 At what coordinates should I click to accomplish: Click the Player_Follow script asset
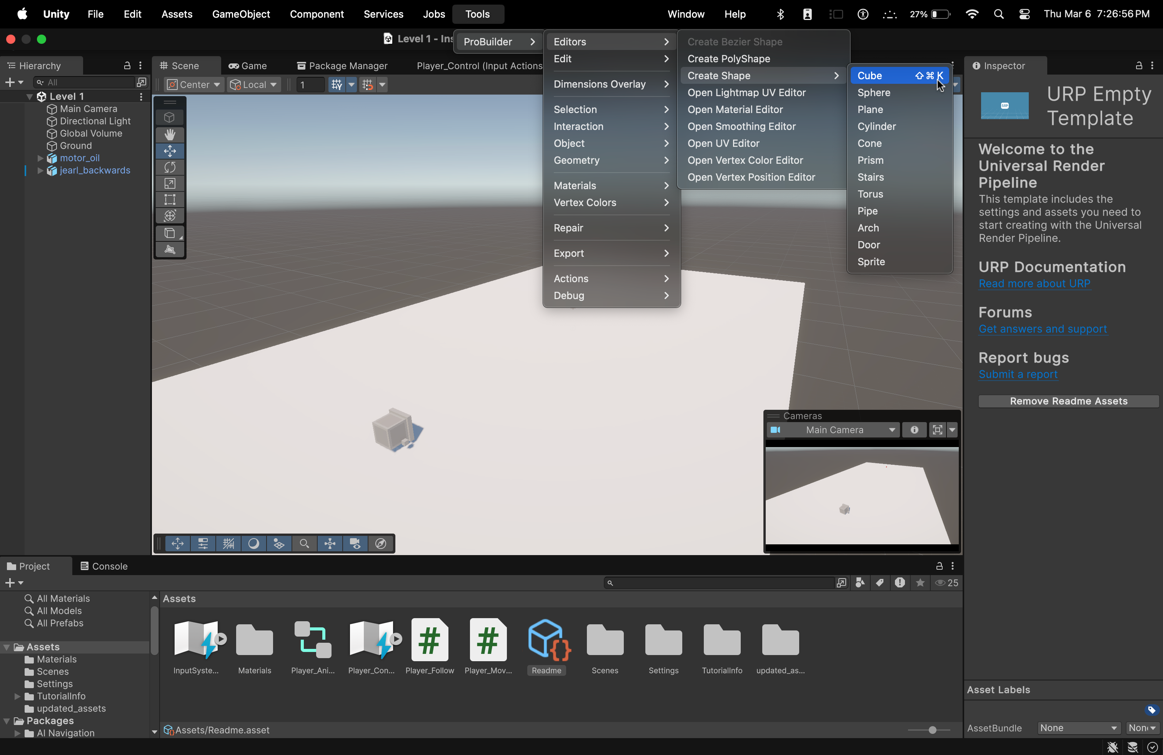430,647
